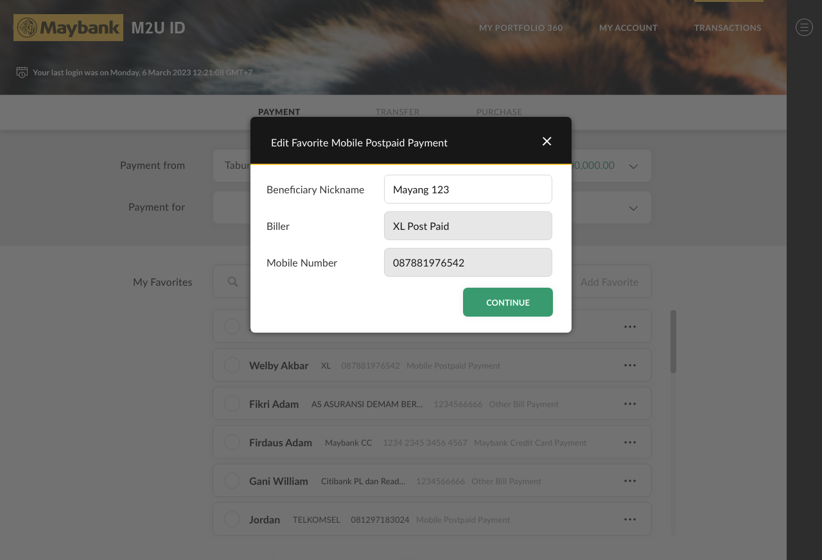The height and width of the screenshot is (560, 822).
Task: Open TRANSACTIONS menu
Action: click(728, 28)
